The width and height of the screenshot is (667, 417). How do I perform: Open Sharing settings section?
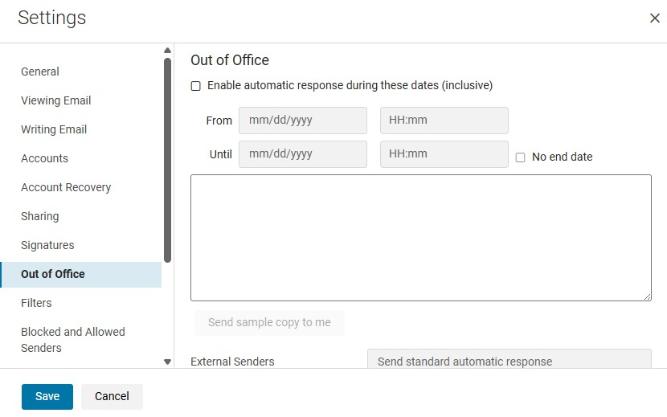coord(39,216)
